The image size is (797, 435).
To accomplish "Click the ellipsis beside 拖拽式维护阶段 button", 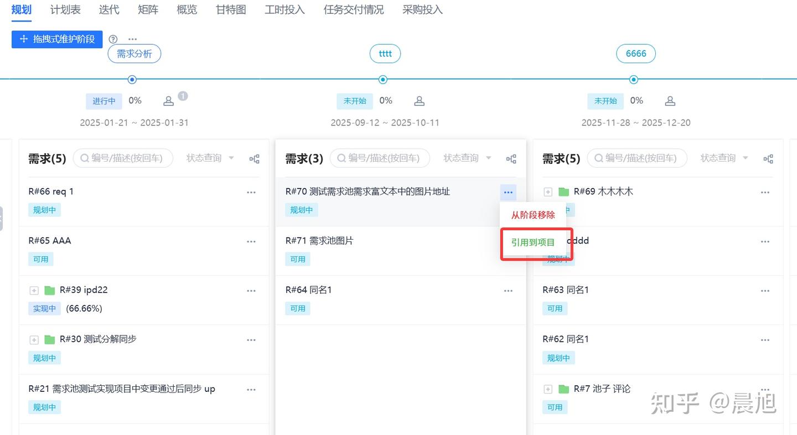I will coord(132,39).
